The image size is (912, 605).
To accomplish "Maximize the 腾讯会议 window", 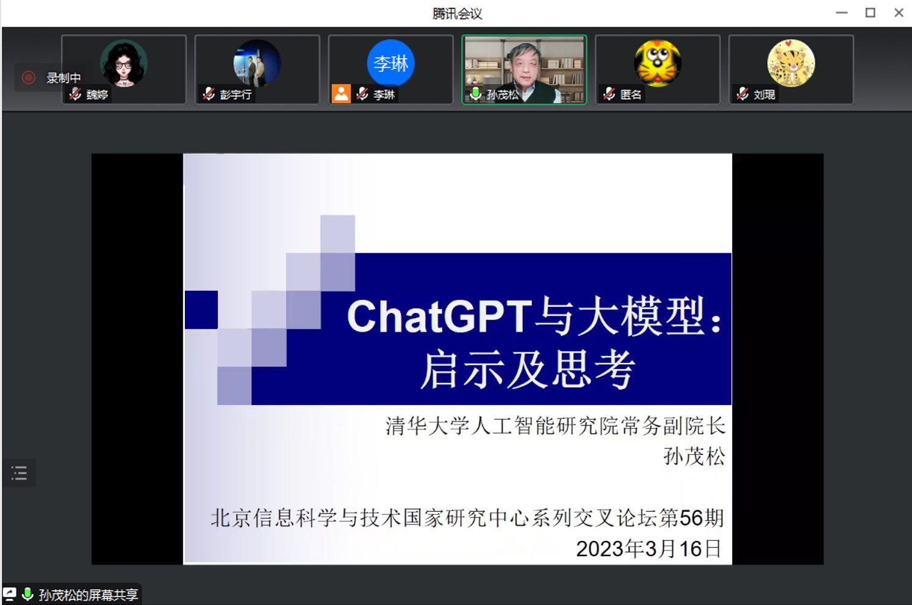I will 871,12.
